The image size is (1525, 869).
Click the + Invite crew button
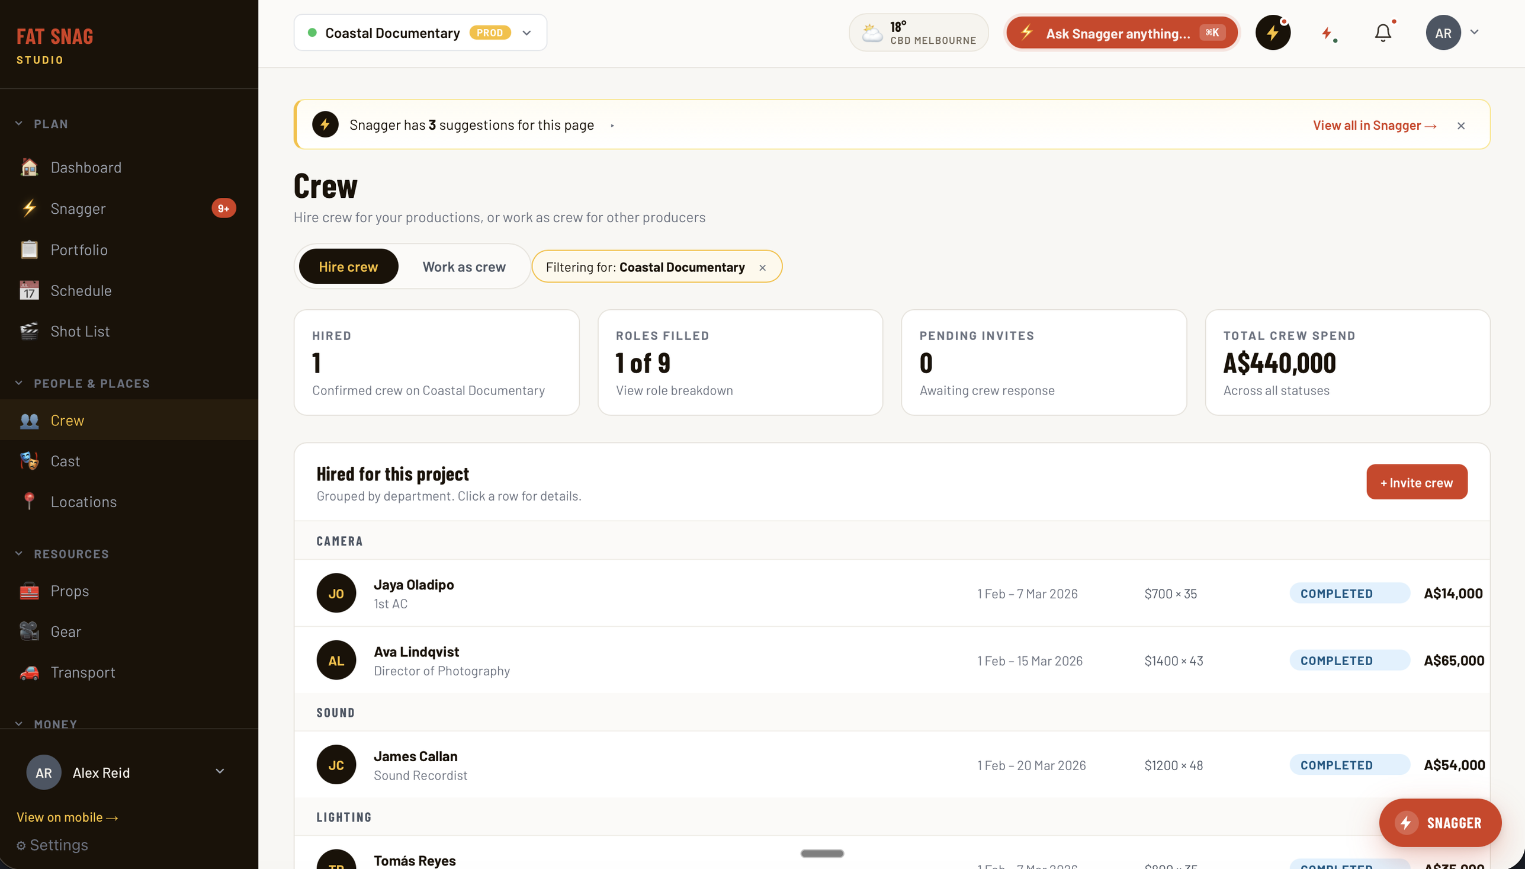coord(1417,482)
